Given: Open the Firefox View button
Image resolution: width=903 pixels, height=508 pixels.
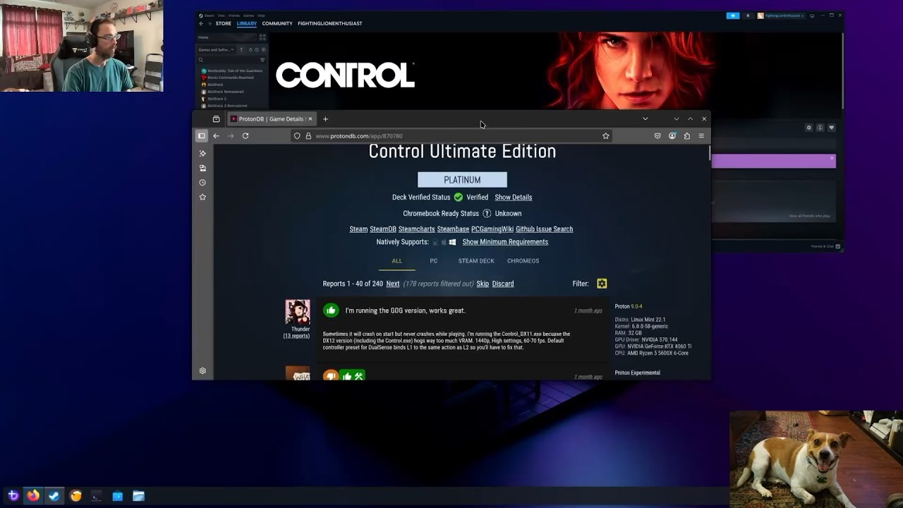Looking at the screenshot, I should click(216, 119).
